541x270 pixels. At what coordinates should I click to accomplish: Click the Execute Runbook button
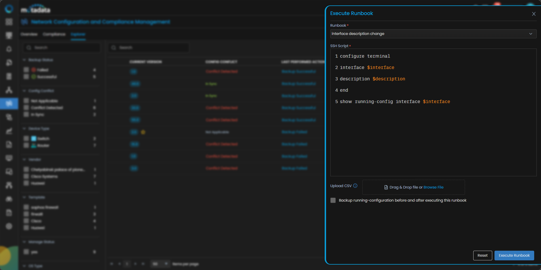pyautogui.click(x=514, y=256)
